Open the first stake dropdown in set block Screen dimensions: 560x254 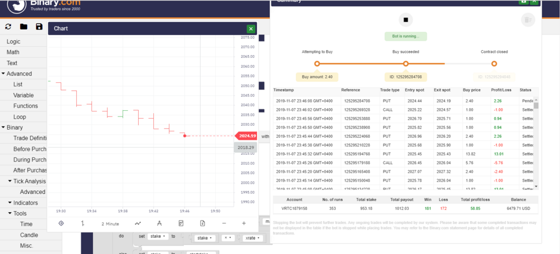tap(158, 236)
